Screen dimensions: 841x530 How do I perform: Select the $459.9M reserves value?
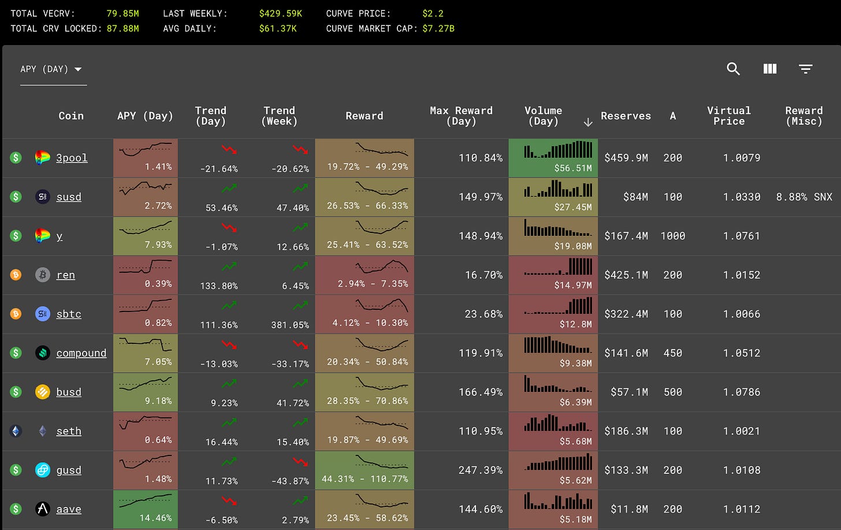pyautogui.click(x=626, y=158)
